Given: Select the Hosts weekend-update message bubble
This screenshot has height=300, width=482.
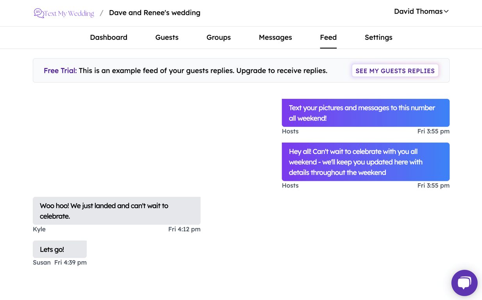Looking at the screenshot, I should pyautogui.click(x=365, y=162).
